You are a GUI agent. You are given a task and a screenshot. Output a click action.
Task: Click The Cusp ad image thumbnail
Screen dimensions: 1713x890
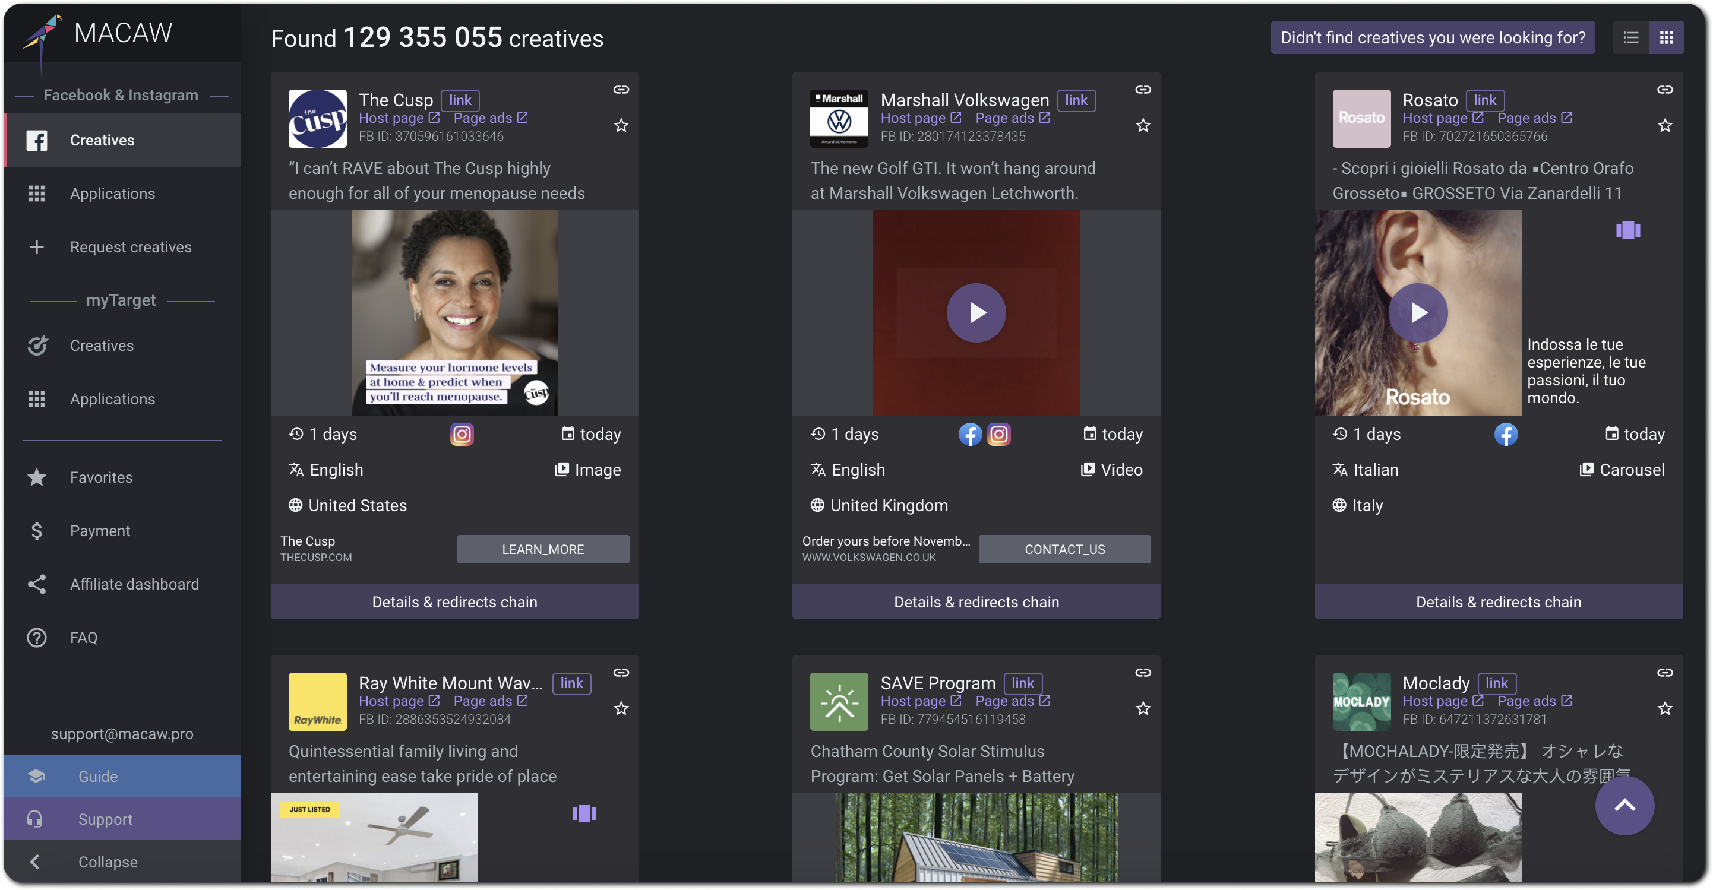pyautogui.click(x=455, y=313)
